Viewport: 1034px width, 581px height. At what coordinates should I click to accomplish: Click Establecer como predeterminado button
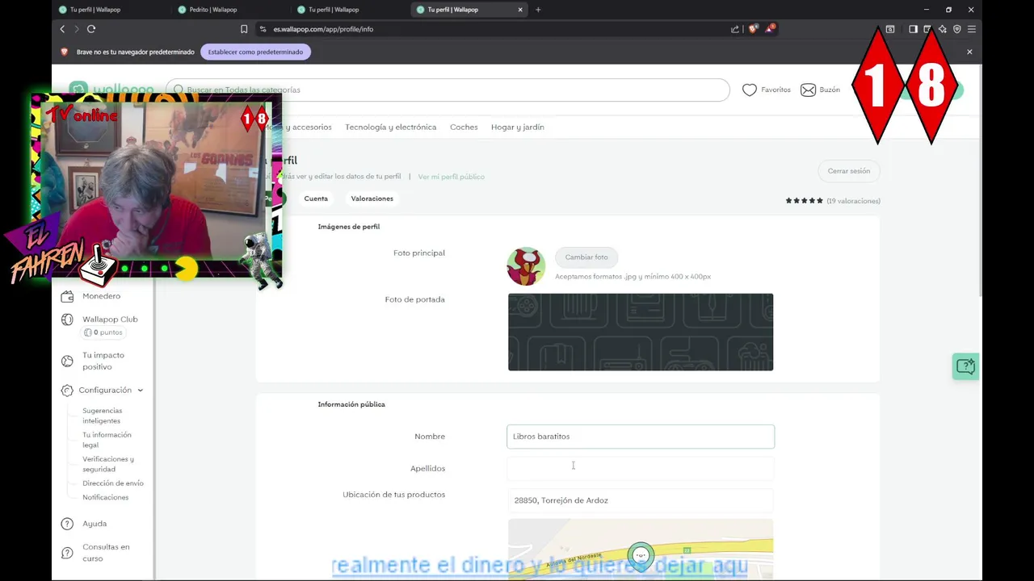click(x=255, y=52)
